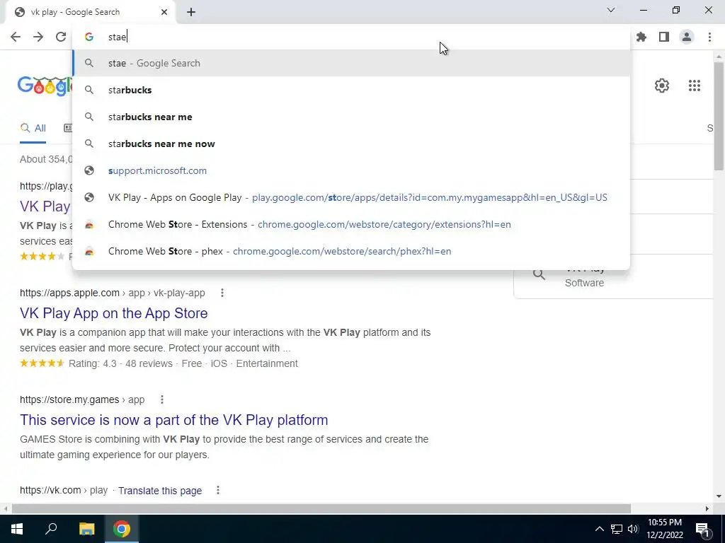The height and width of the screenshot is (543, 725).
Task: Open Google search settings gear
Action: coord(662,86)
